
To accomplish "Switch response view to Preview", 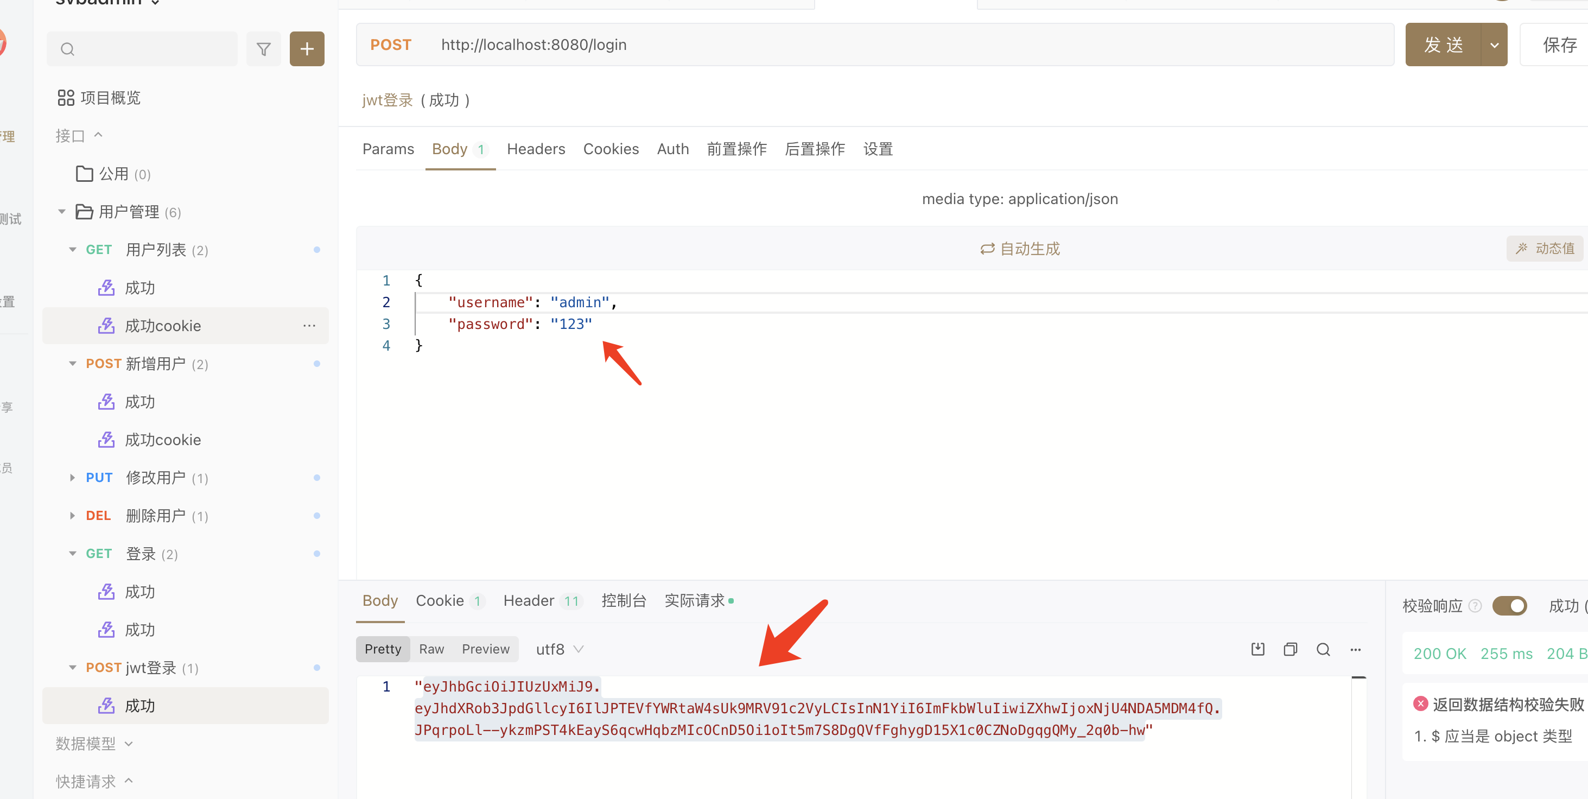I will tap(485, 649).
